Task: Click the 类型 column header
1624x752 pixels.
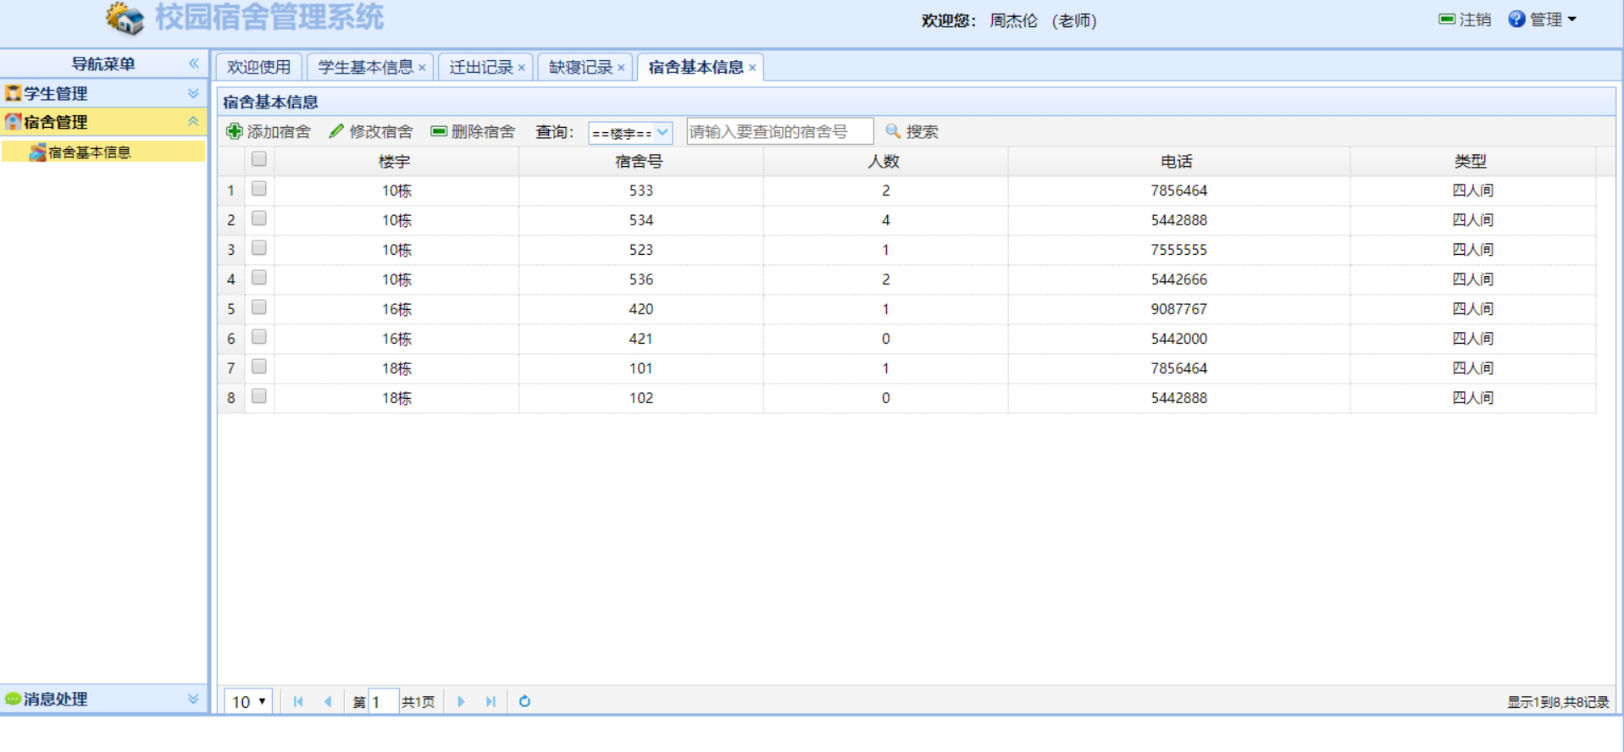Action: (1471, 161)
